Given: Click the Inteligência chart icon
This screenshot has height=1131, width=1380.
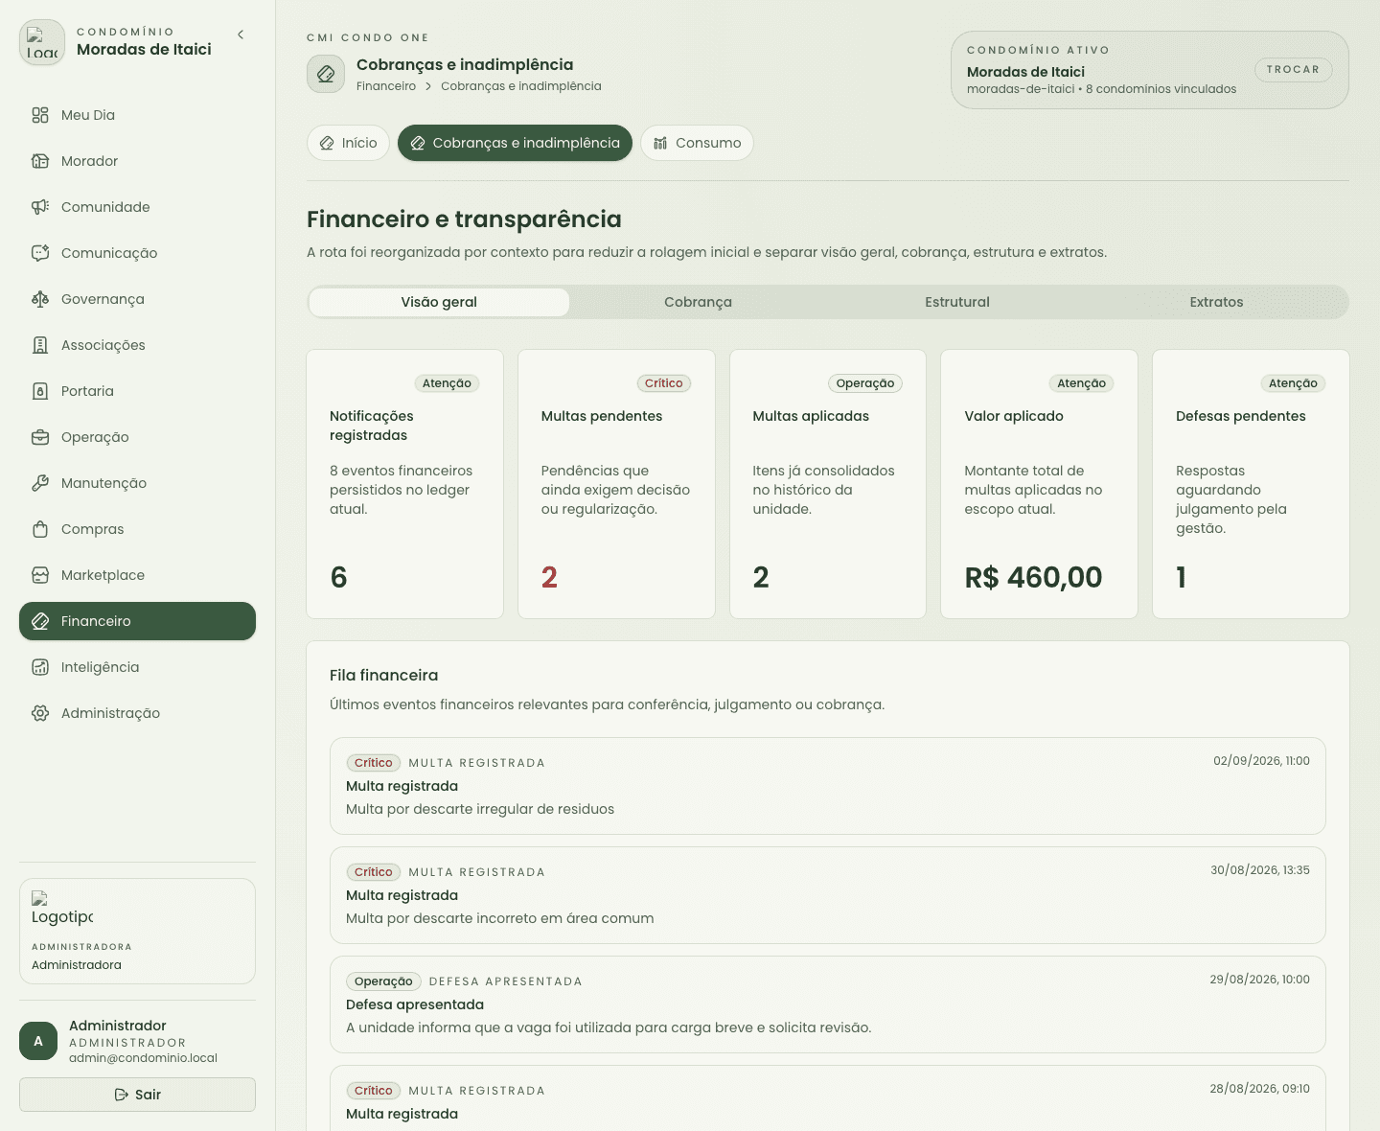Looking at the screenshot, I should [40, 667].
